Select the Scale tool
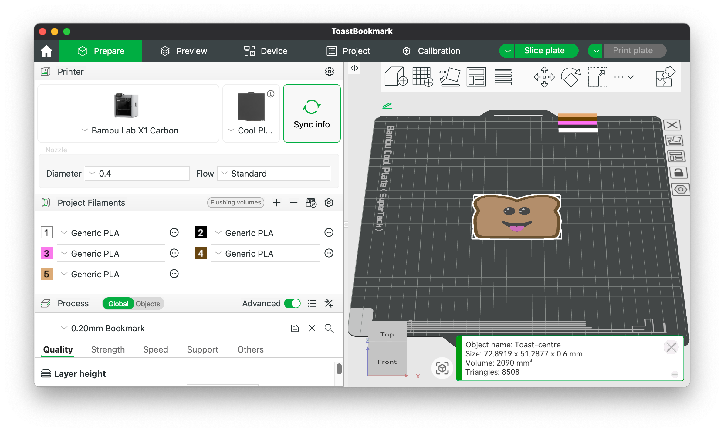This screenshot has height=432, width=724. coord(597,77)
